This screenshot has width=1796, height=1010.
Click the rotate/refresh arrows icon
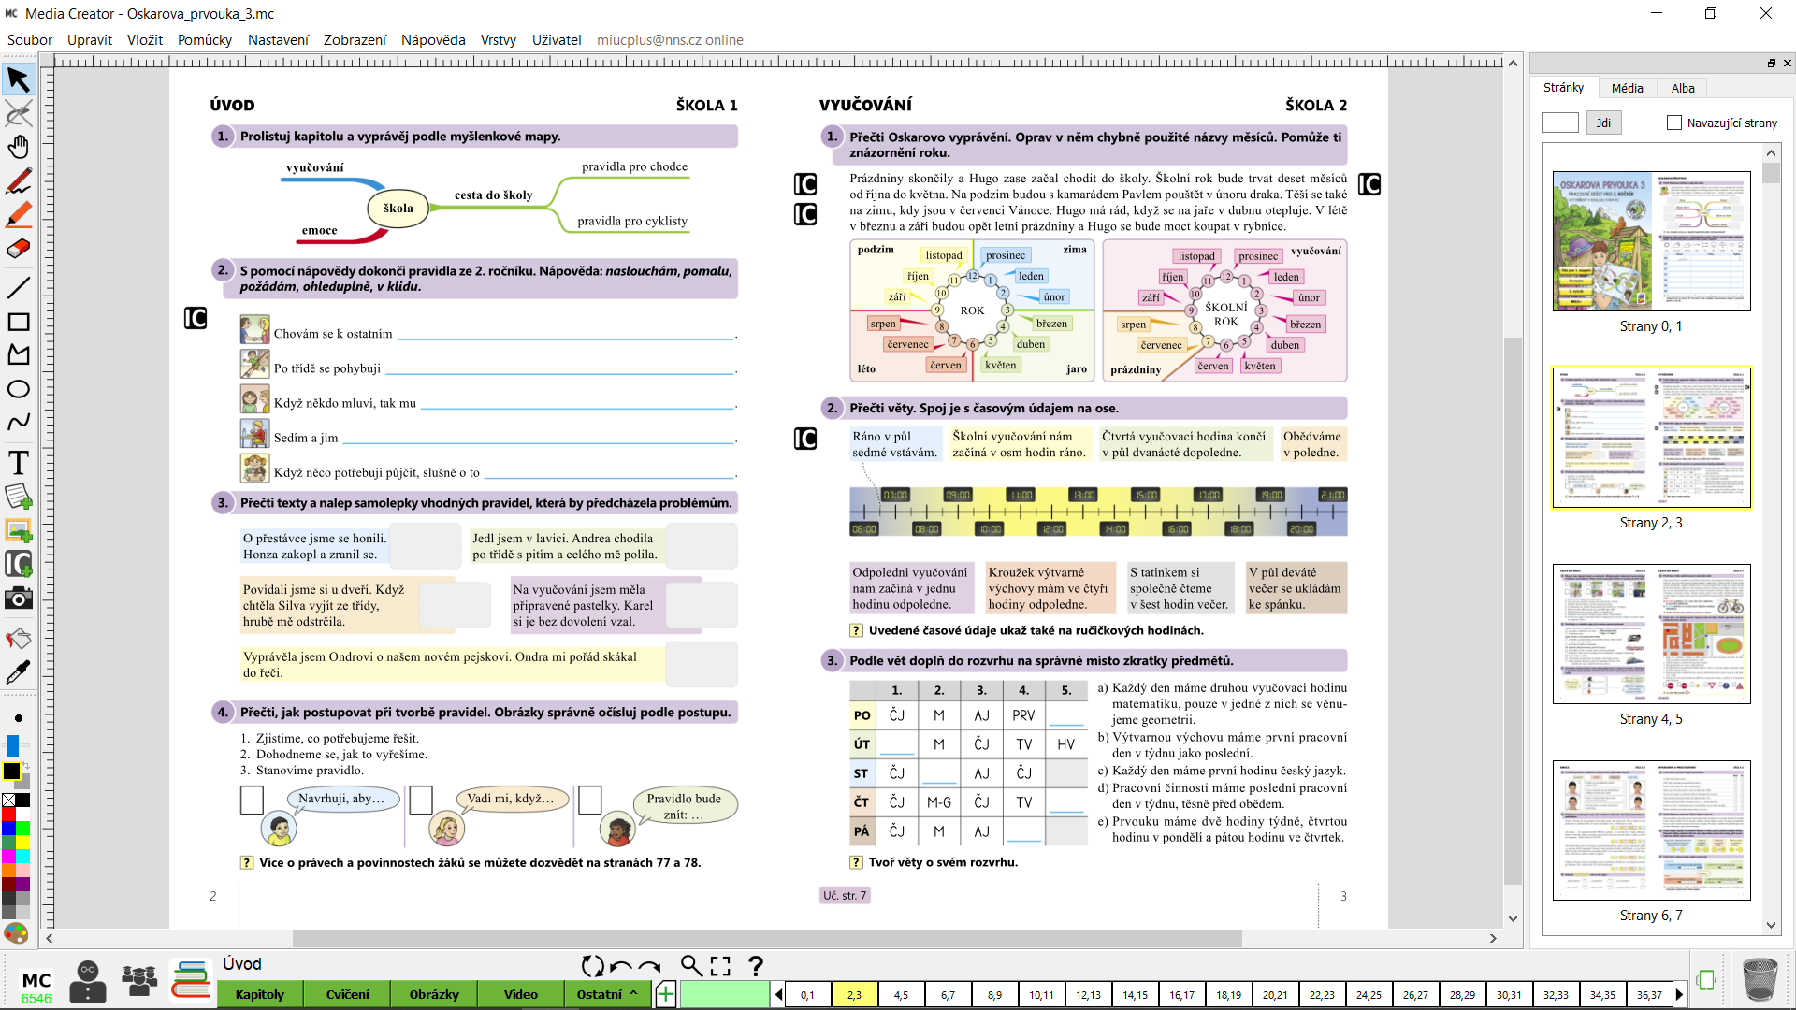(x=592, y=966)
